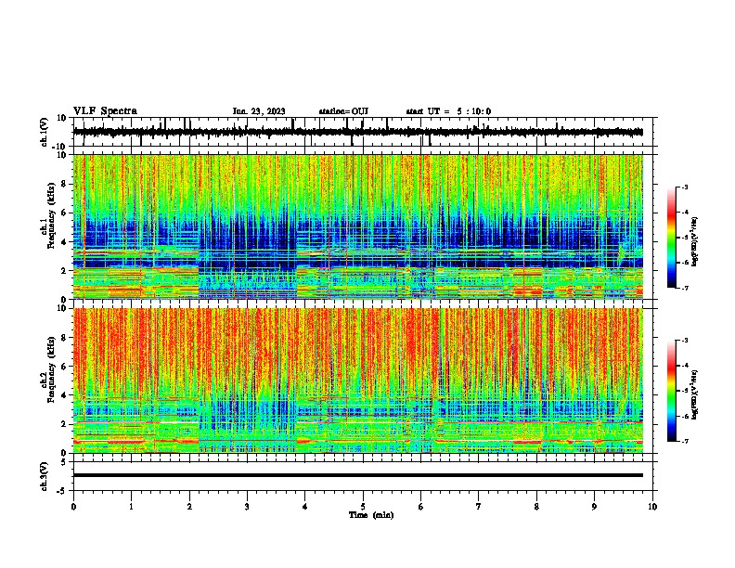Click the '5' tick on ch.3(V) axis
The width and height of the screenshot is (735, 568).
point(64,462)
